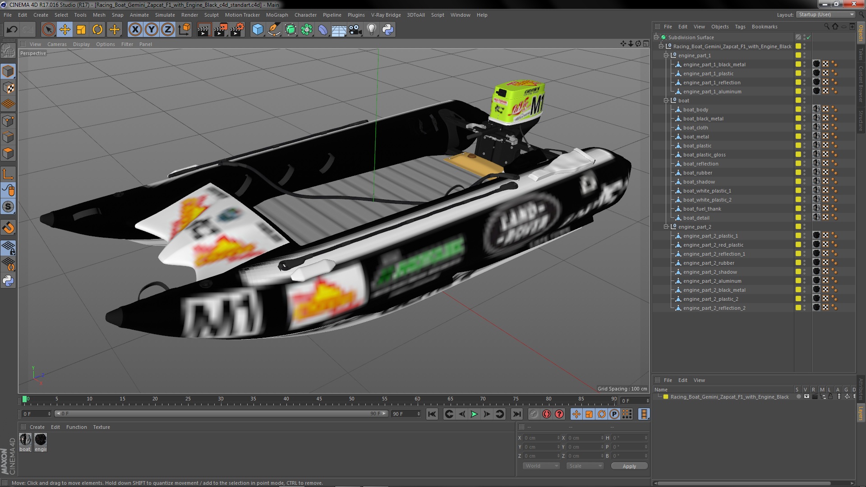Collapse the engine_part_1 group

point(666,55)
